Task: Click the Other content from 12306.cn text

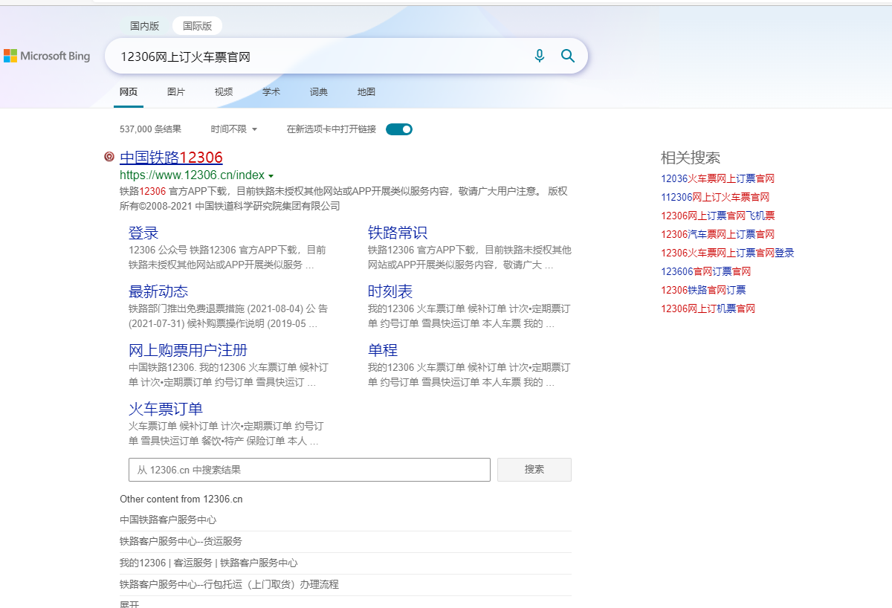Action: tap(181, 499)
